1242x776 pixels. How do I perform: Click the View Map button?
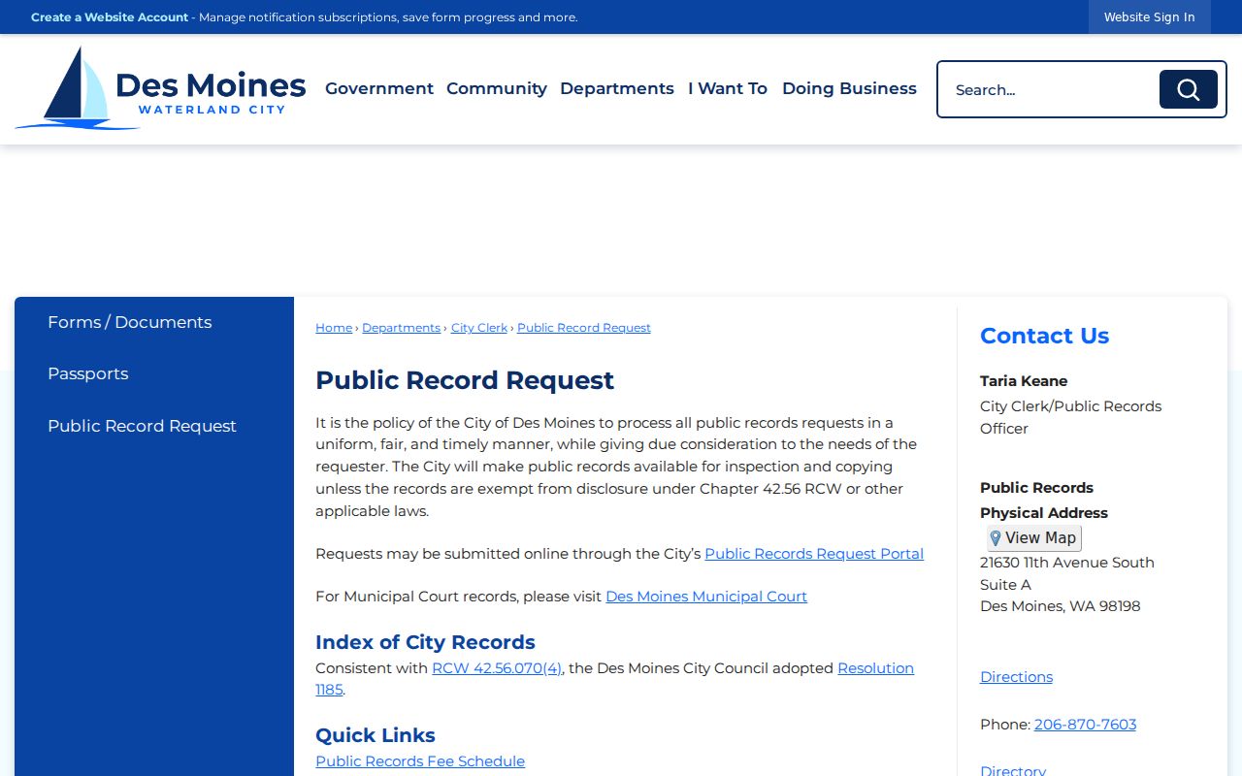click(x=1033, y=538)
